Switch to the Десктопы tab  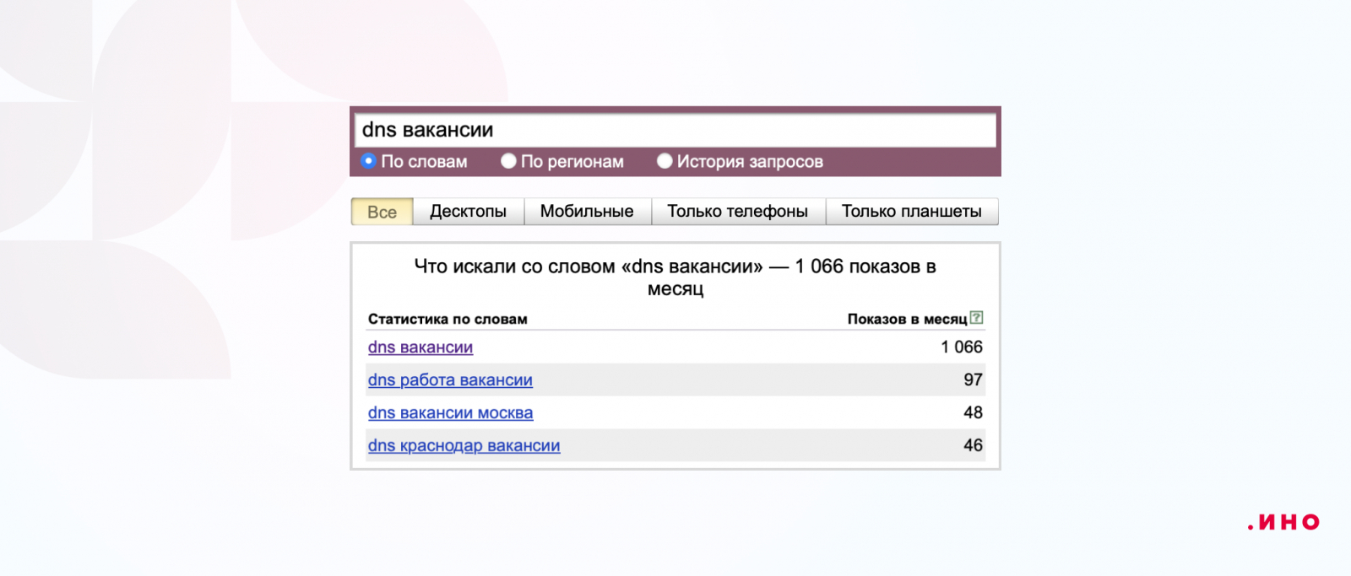(x=468, y=212)
